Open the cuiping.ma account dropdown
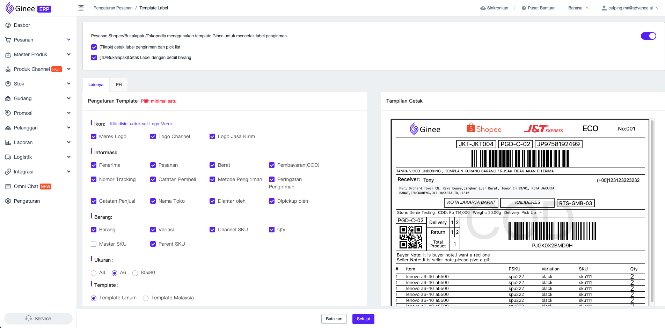 coord(630,8)
